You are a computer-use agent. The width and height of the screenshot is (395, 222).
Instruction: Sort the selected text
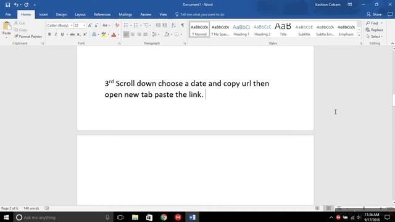pos(173,25)
